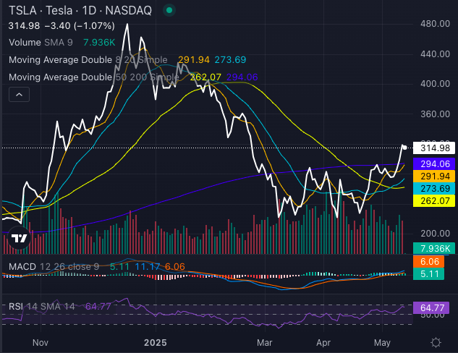Screen dimensions: 458x353
Task: Select the Volume SMA 9 indicator legend
Action: pos(41,43)
